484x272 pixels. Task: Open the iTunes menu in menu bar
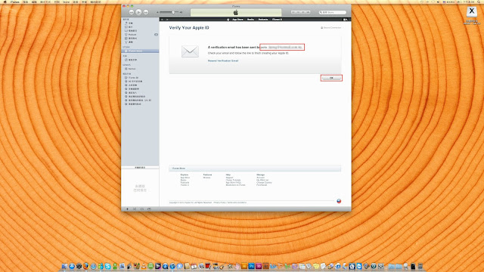click(x=14, y=2)
